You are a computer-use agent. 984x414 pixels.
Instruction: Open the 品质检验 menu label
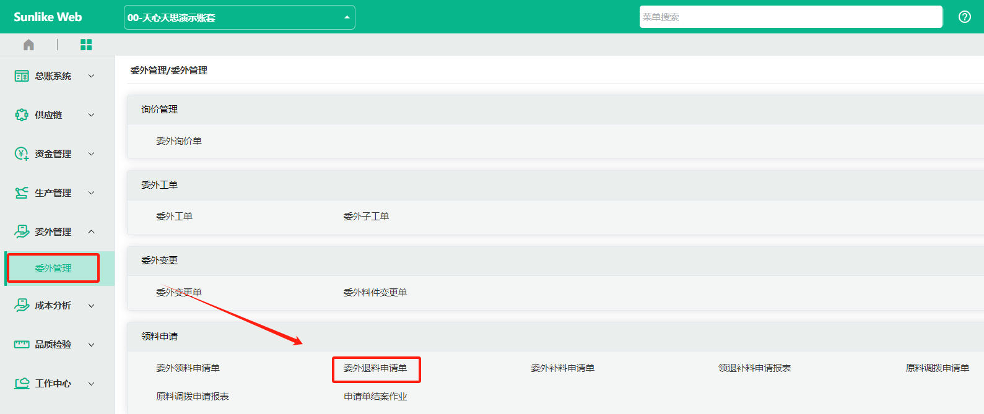pyautogui.click(x=53, y=345)
